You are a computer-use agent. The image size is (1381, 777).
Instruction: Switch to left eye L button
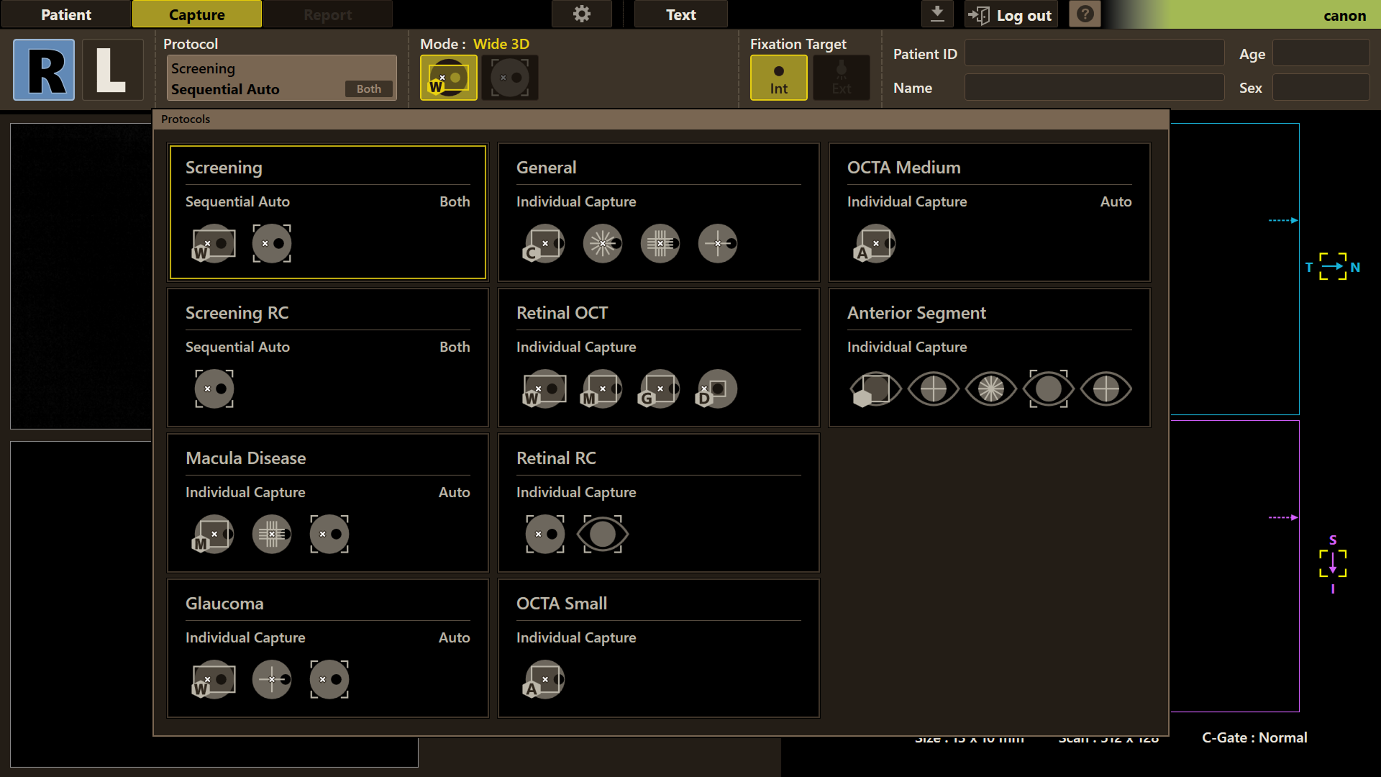(111, 70)
